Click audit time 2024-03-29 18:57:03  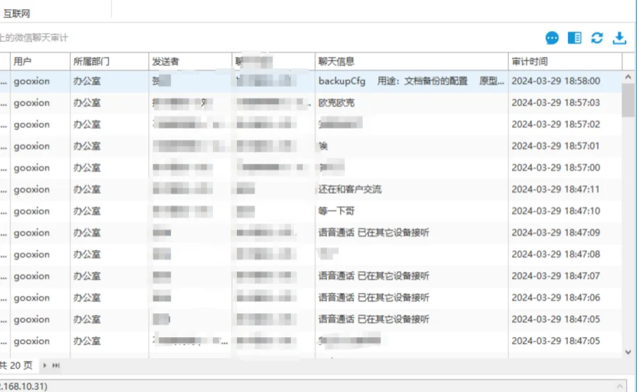coord(555,103)
